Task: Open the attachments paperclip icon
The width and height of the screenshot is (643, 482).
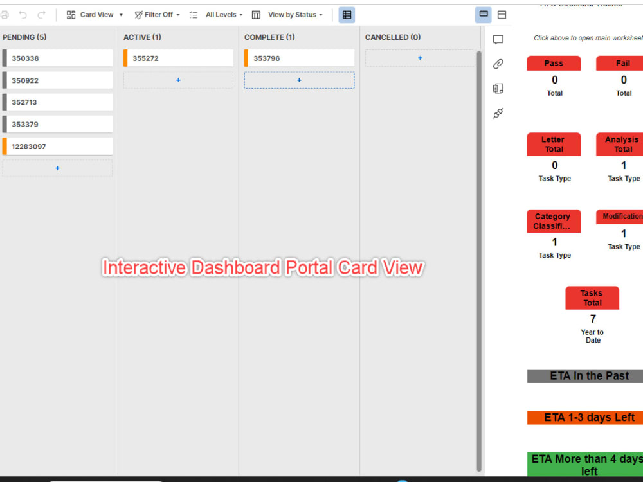Action: pos(498,64)
